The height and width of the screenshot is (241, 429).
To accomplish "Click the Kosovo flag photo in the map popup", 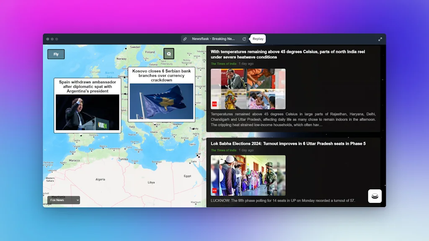I will coord(162,102).
